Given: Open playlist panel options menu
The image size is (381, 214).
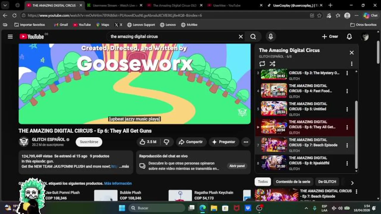Looking at the screenshot, I should (x=352, y=64).
